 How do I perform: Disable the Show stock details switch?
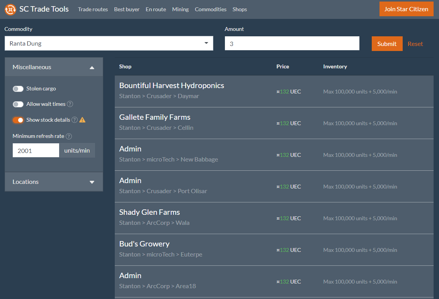click(18, 120)
